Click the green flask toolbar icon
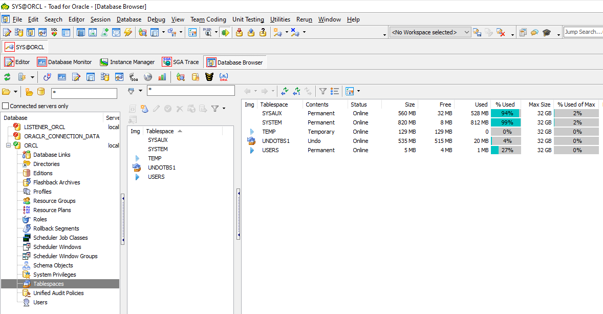 point(93,33)
